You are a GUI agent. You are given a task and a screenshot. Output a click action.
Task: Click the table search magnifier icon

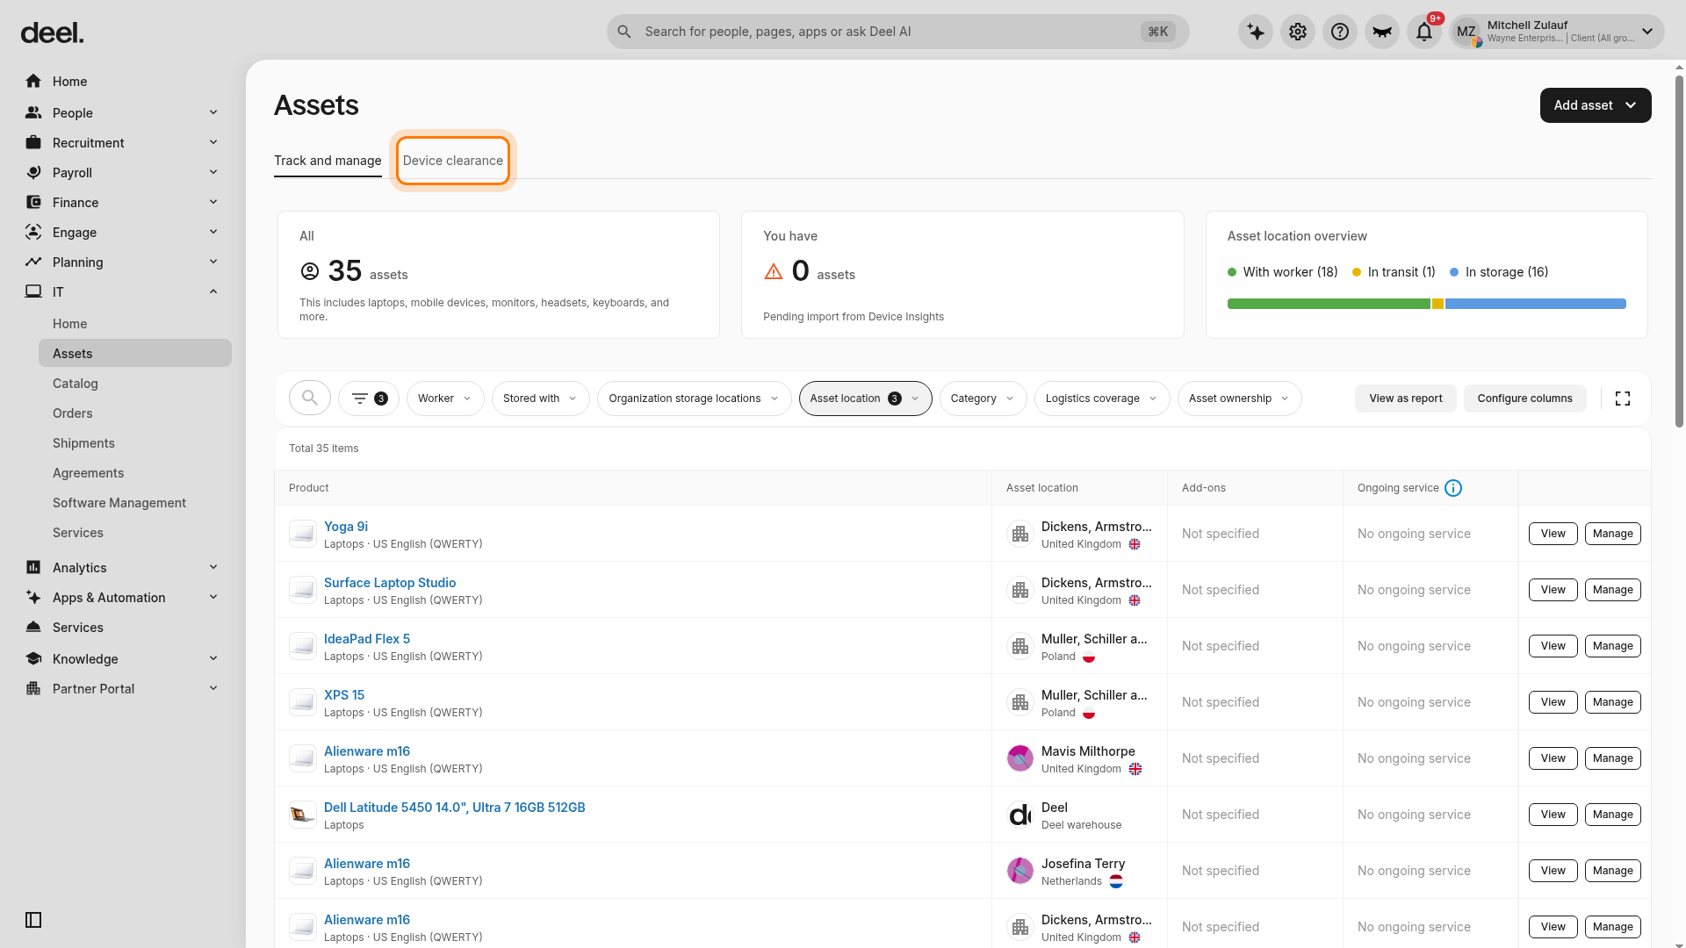(310, 399)
